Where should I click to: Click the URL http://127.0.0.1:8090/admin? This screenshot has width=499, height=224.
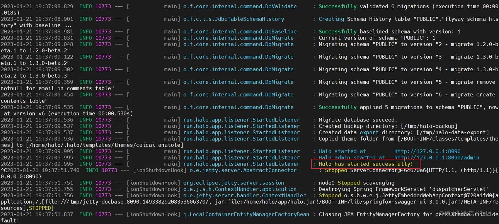437,158
